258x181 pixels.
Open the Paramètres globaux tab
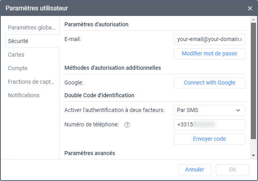coord(33,28)
